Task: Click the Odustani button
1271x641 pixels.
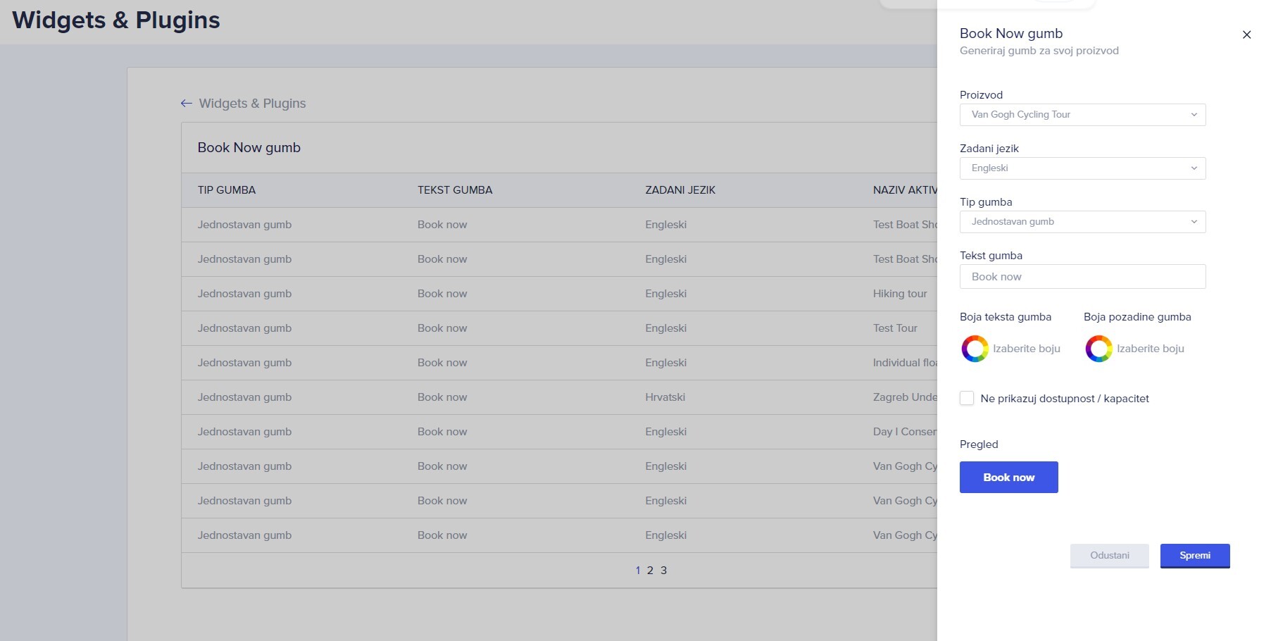Action: pos(1110,556)
